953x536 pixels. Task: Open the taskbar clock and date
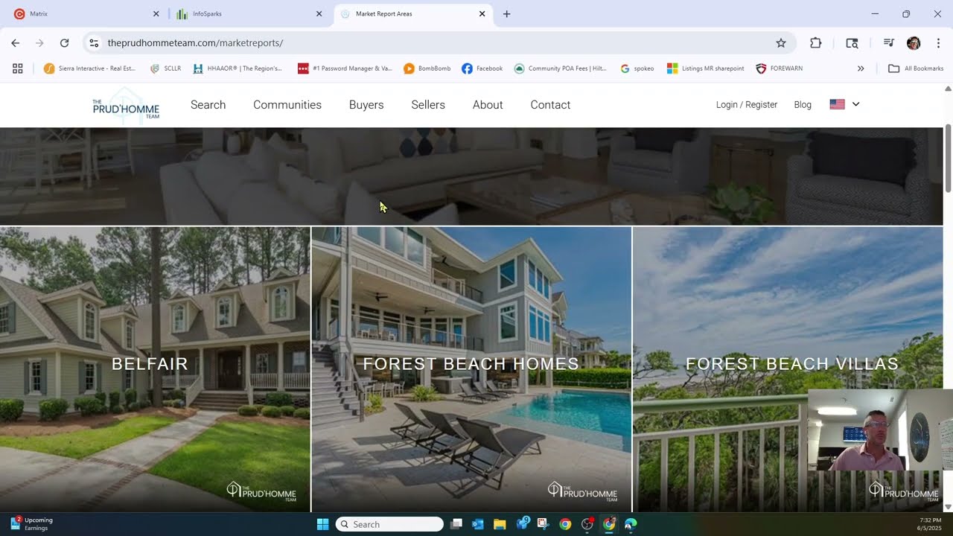click(930, 524)
